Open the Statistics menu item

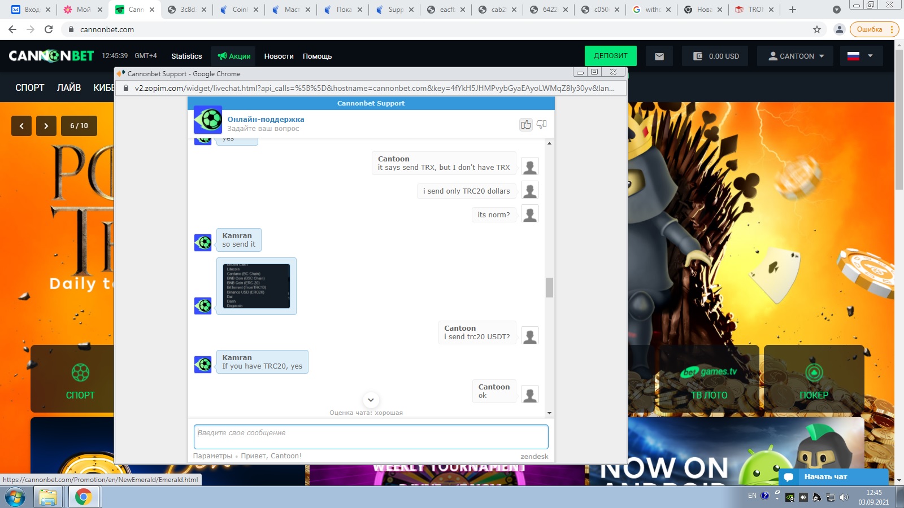point(186,56)
